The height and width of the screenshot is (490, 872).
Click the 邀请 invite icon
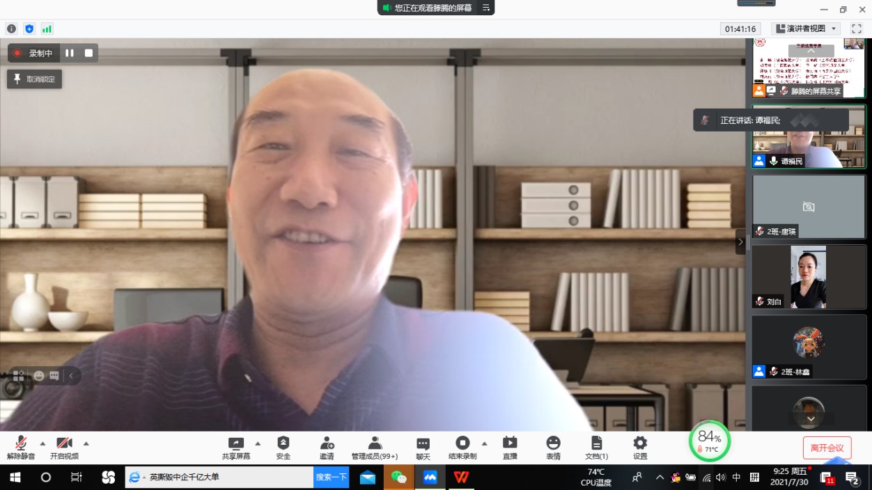[327, 443]
